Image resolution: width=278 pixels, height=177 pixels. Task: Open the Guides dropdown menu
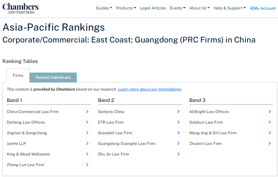coord(104,8)
